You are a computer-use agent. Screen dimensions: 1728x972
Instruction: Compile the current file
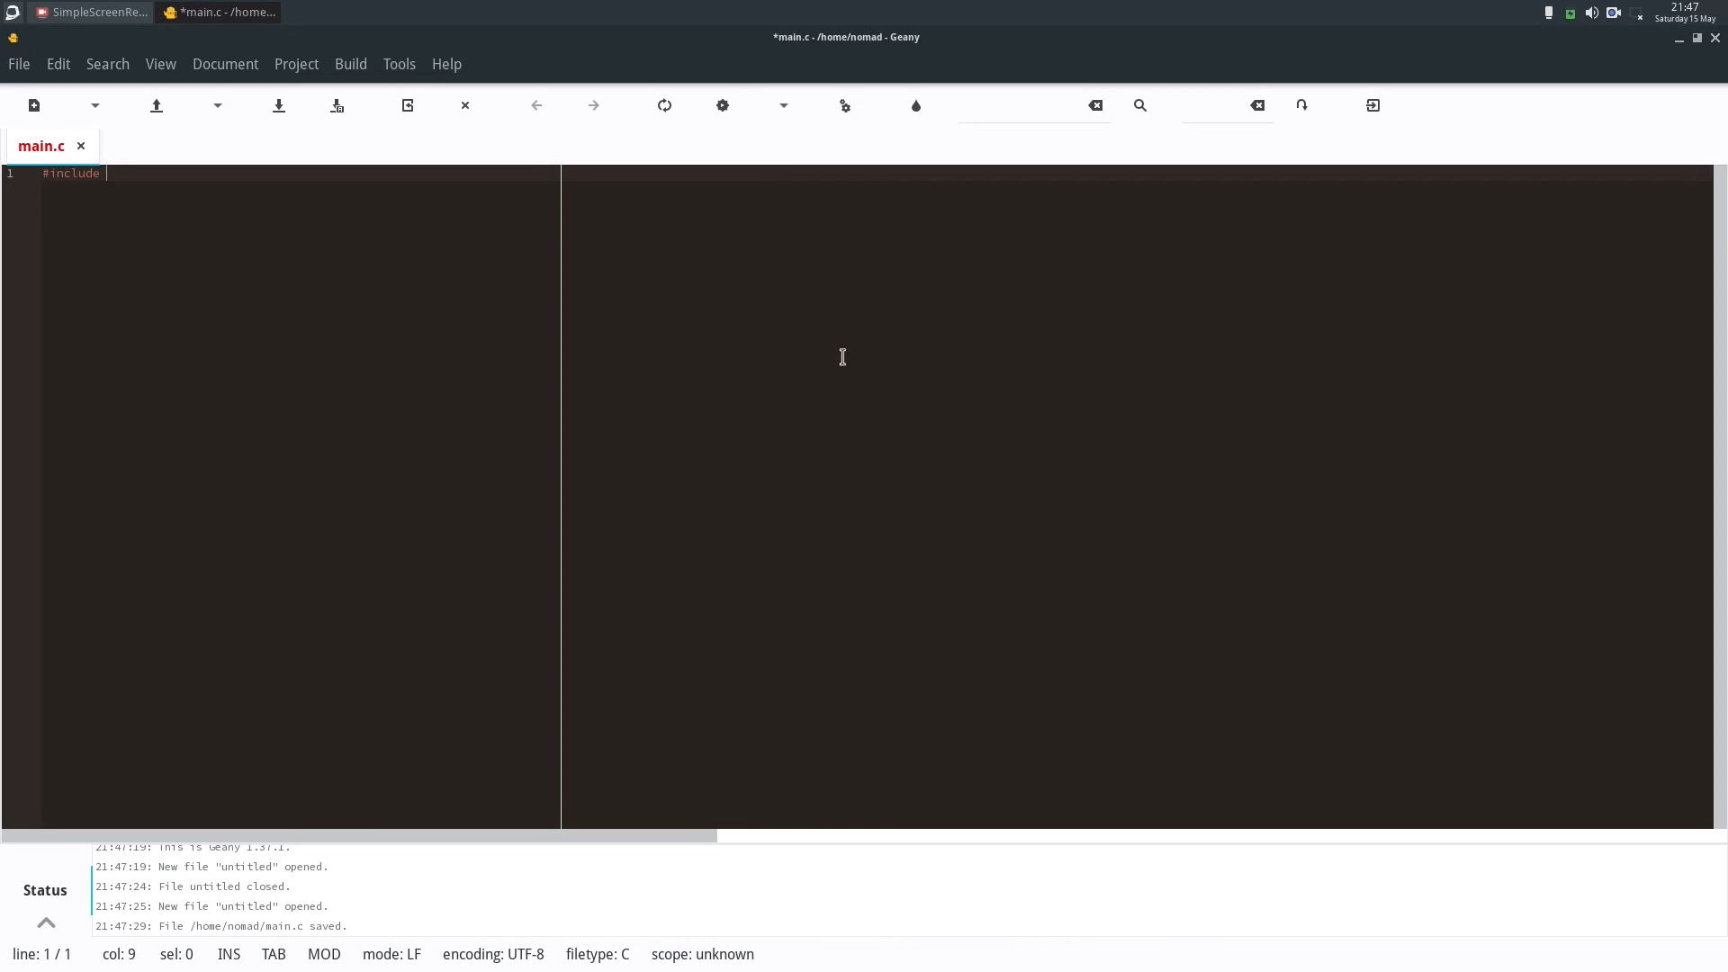665,105
